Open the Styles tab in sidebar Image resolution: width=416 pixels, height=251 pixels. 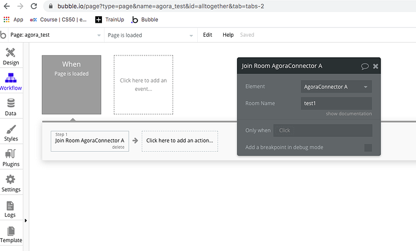(x=11, y=132)
